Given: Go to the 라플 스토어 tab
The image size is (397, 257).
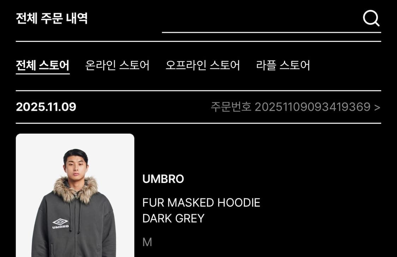Looking at the screenshot, I should (x=283, y=65).
